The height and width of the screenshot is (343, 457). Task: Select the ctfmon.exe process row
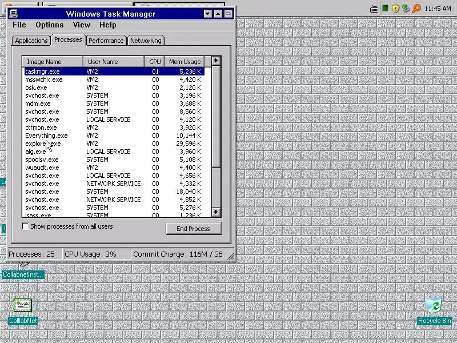pos(114,127)
